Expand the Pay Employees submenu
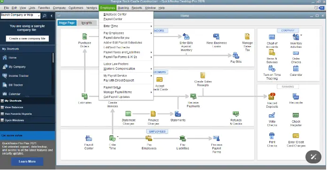328x170 pixels. (x=151, y=33)
